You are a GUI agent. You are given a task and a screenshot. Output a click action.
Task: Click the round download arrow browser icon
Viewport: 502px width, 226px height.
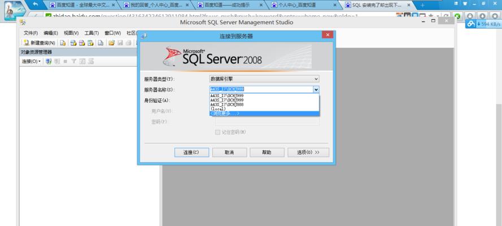click(x=482, y=16)
